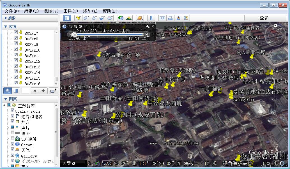The height and width of the screenshot is (169, 290).
Task: Enable the 道路 roads layer
Action: point(12,133)
